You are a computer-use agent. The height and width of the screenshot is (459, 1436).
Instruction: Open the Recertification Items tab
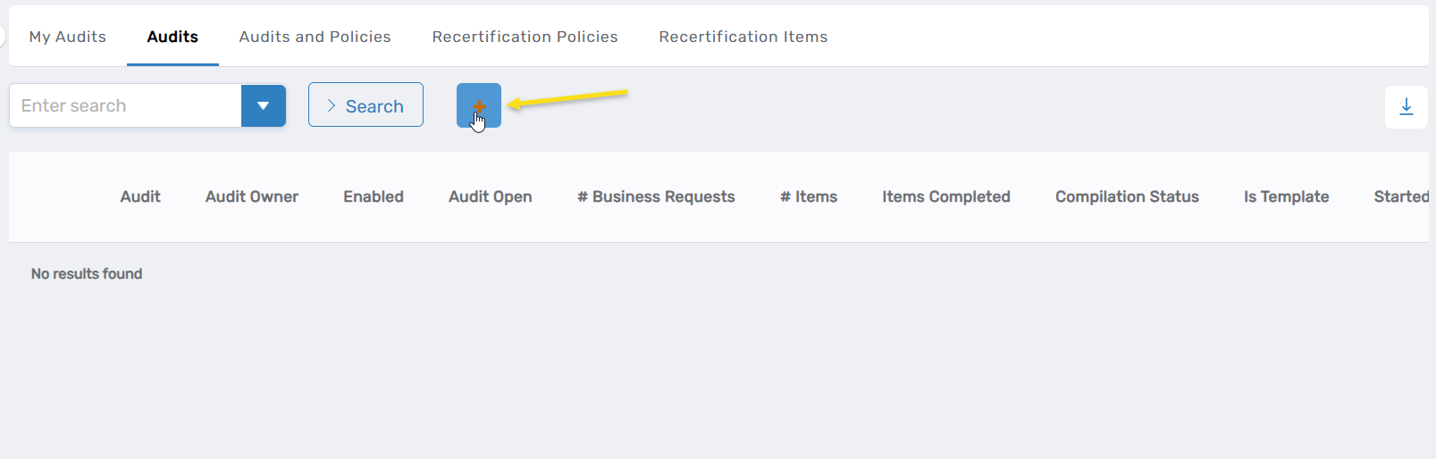743,37
